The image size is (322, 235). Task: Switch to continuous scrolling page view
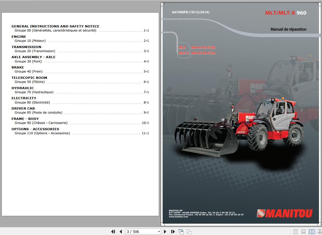[304, 231]
